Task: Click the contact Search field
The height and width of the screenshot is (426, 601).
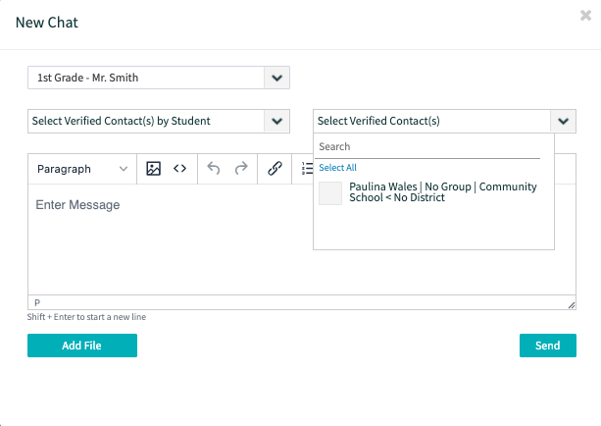Action: coord(427,146)
